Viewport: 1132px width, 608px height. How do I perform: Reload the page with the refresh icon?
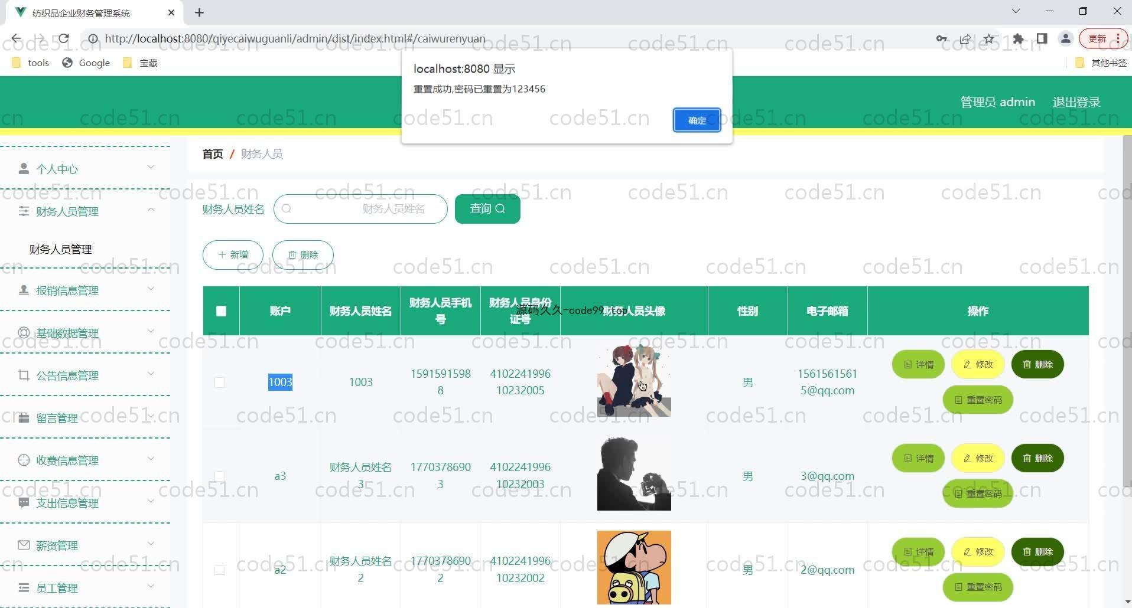coord(64,39)
